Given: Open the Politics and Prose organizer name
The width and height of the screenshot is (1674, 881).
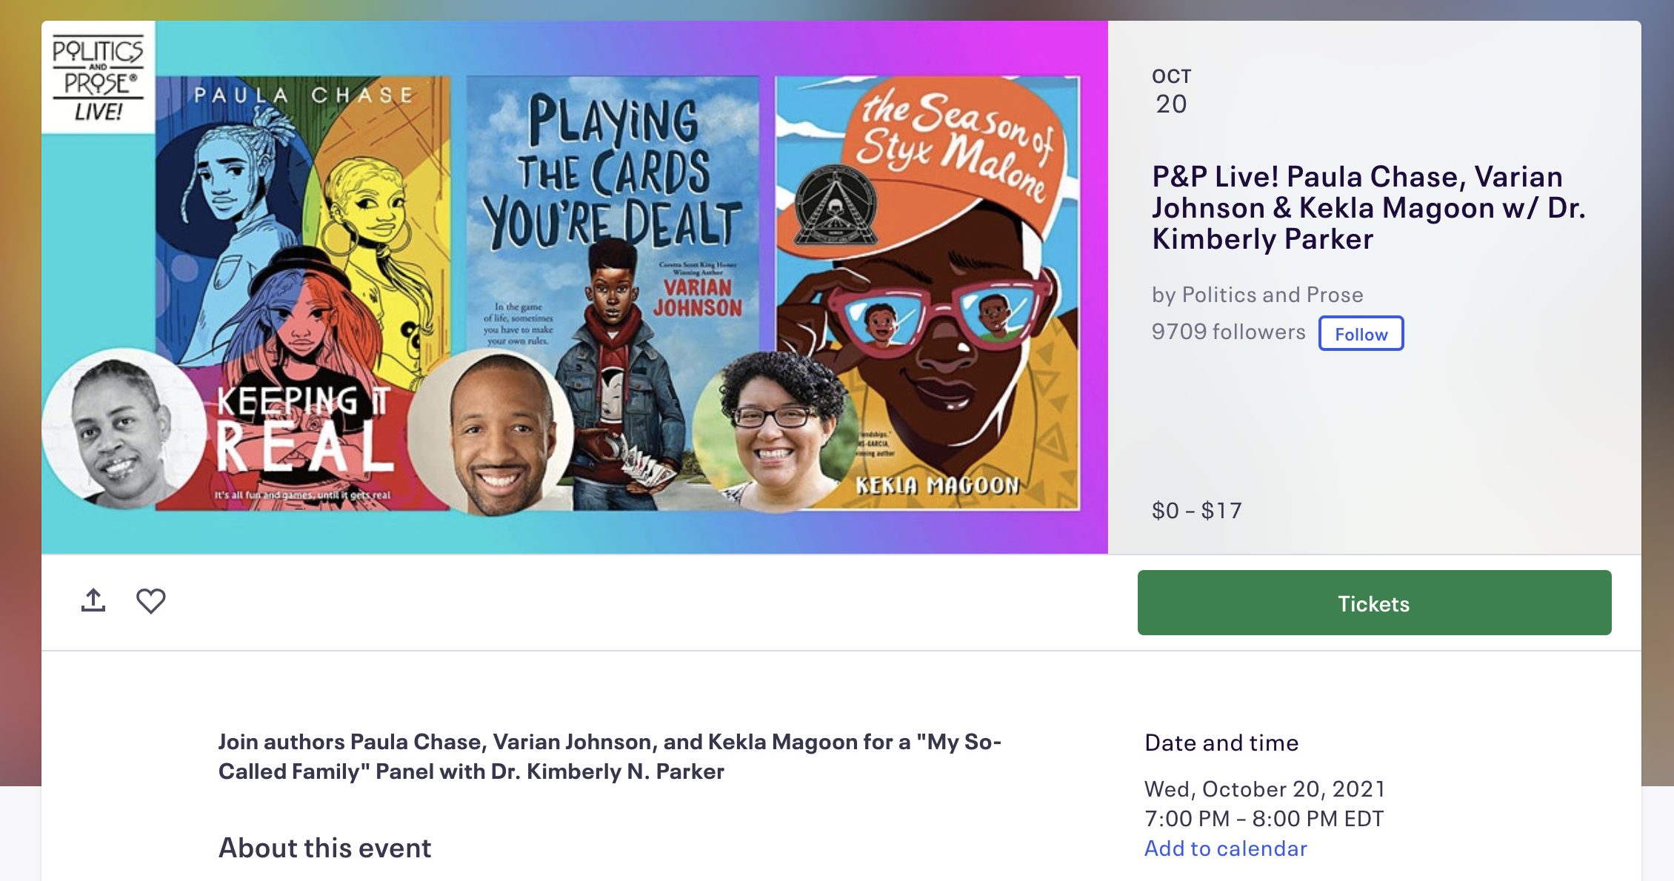Looking at the screenshot, I should tap(1272, 295).
